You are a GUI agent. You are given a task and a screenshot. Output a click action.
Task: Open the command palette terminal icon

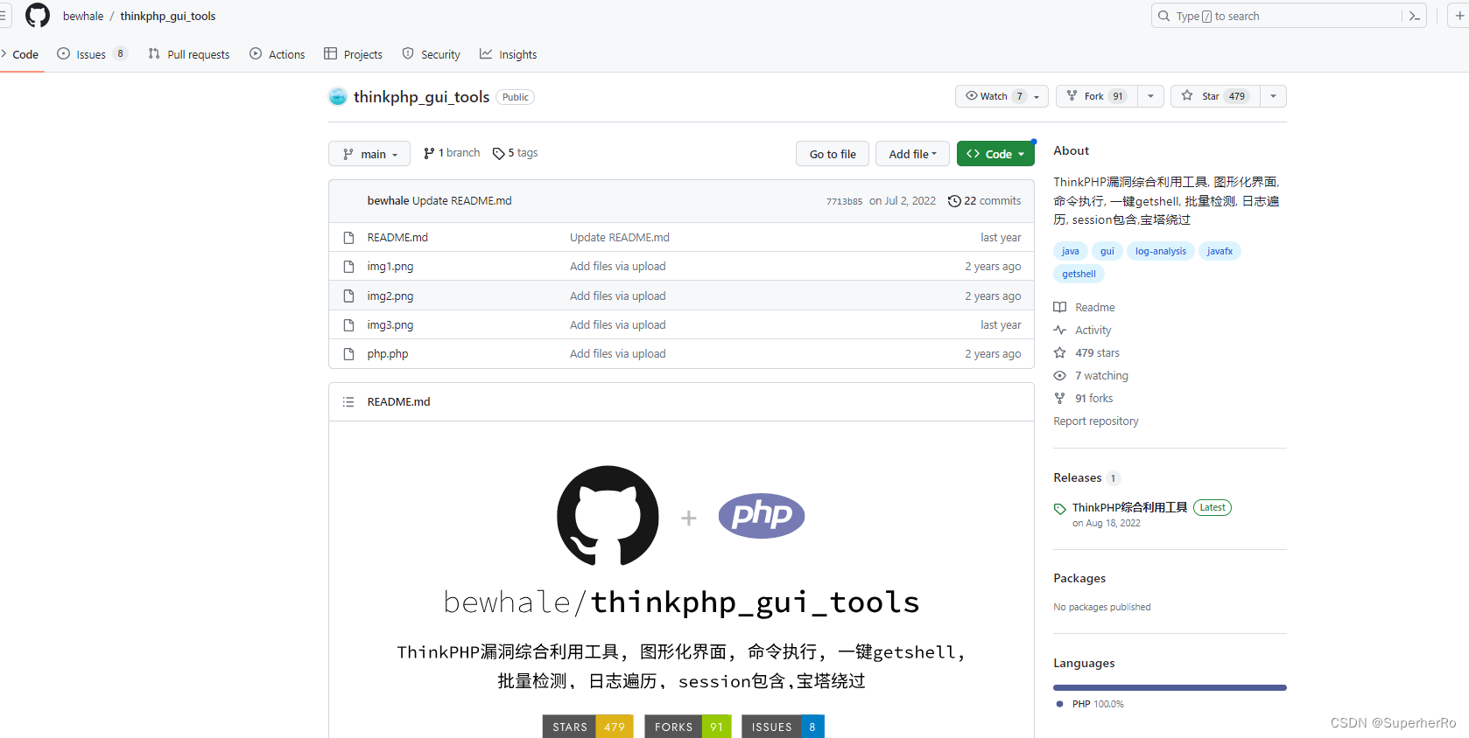1415,16
